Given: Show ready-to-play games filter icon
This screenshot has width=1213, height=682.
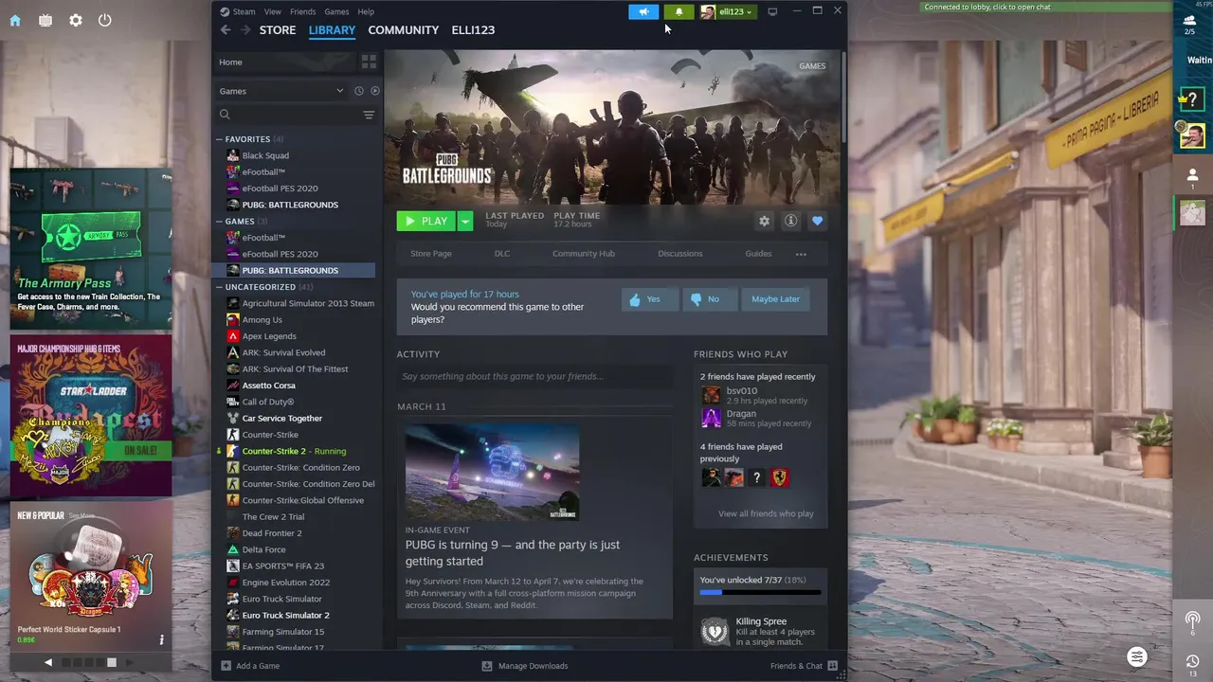Looking at the screenshot, I should tap(375, 91).
